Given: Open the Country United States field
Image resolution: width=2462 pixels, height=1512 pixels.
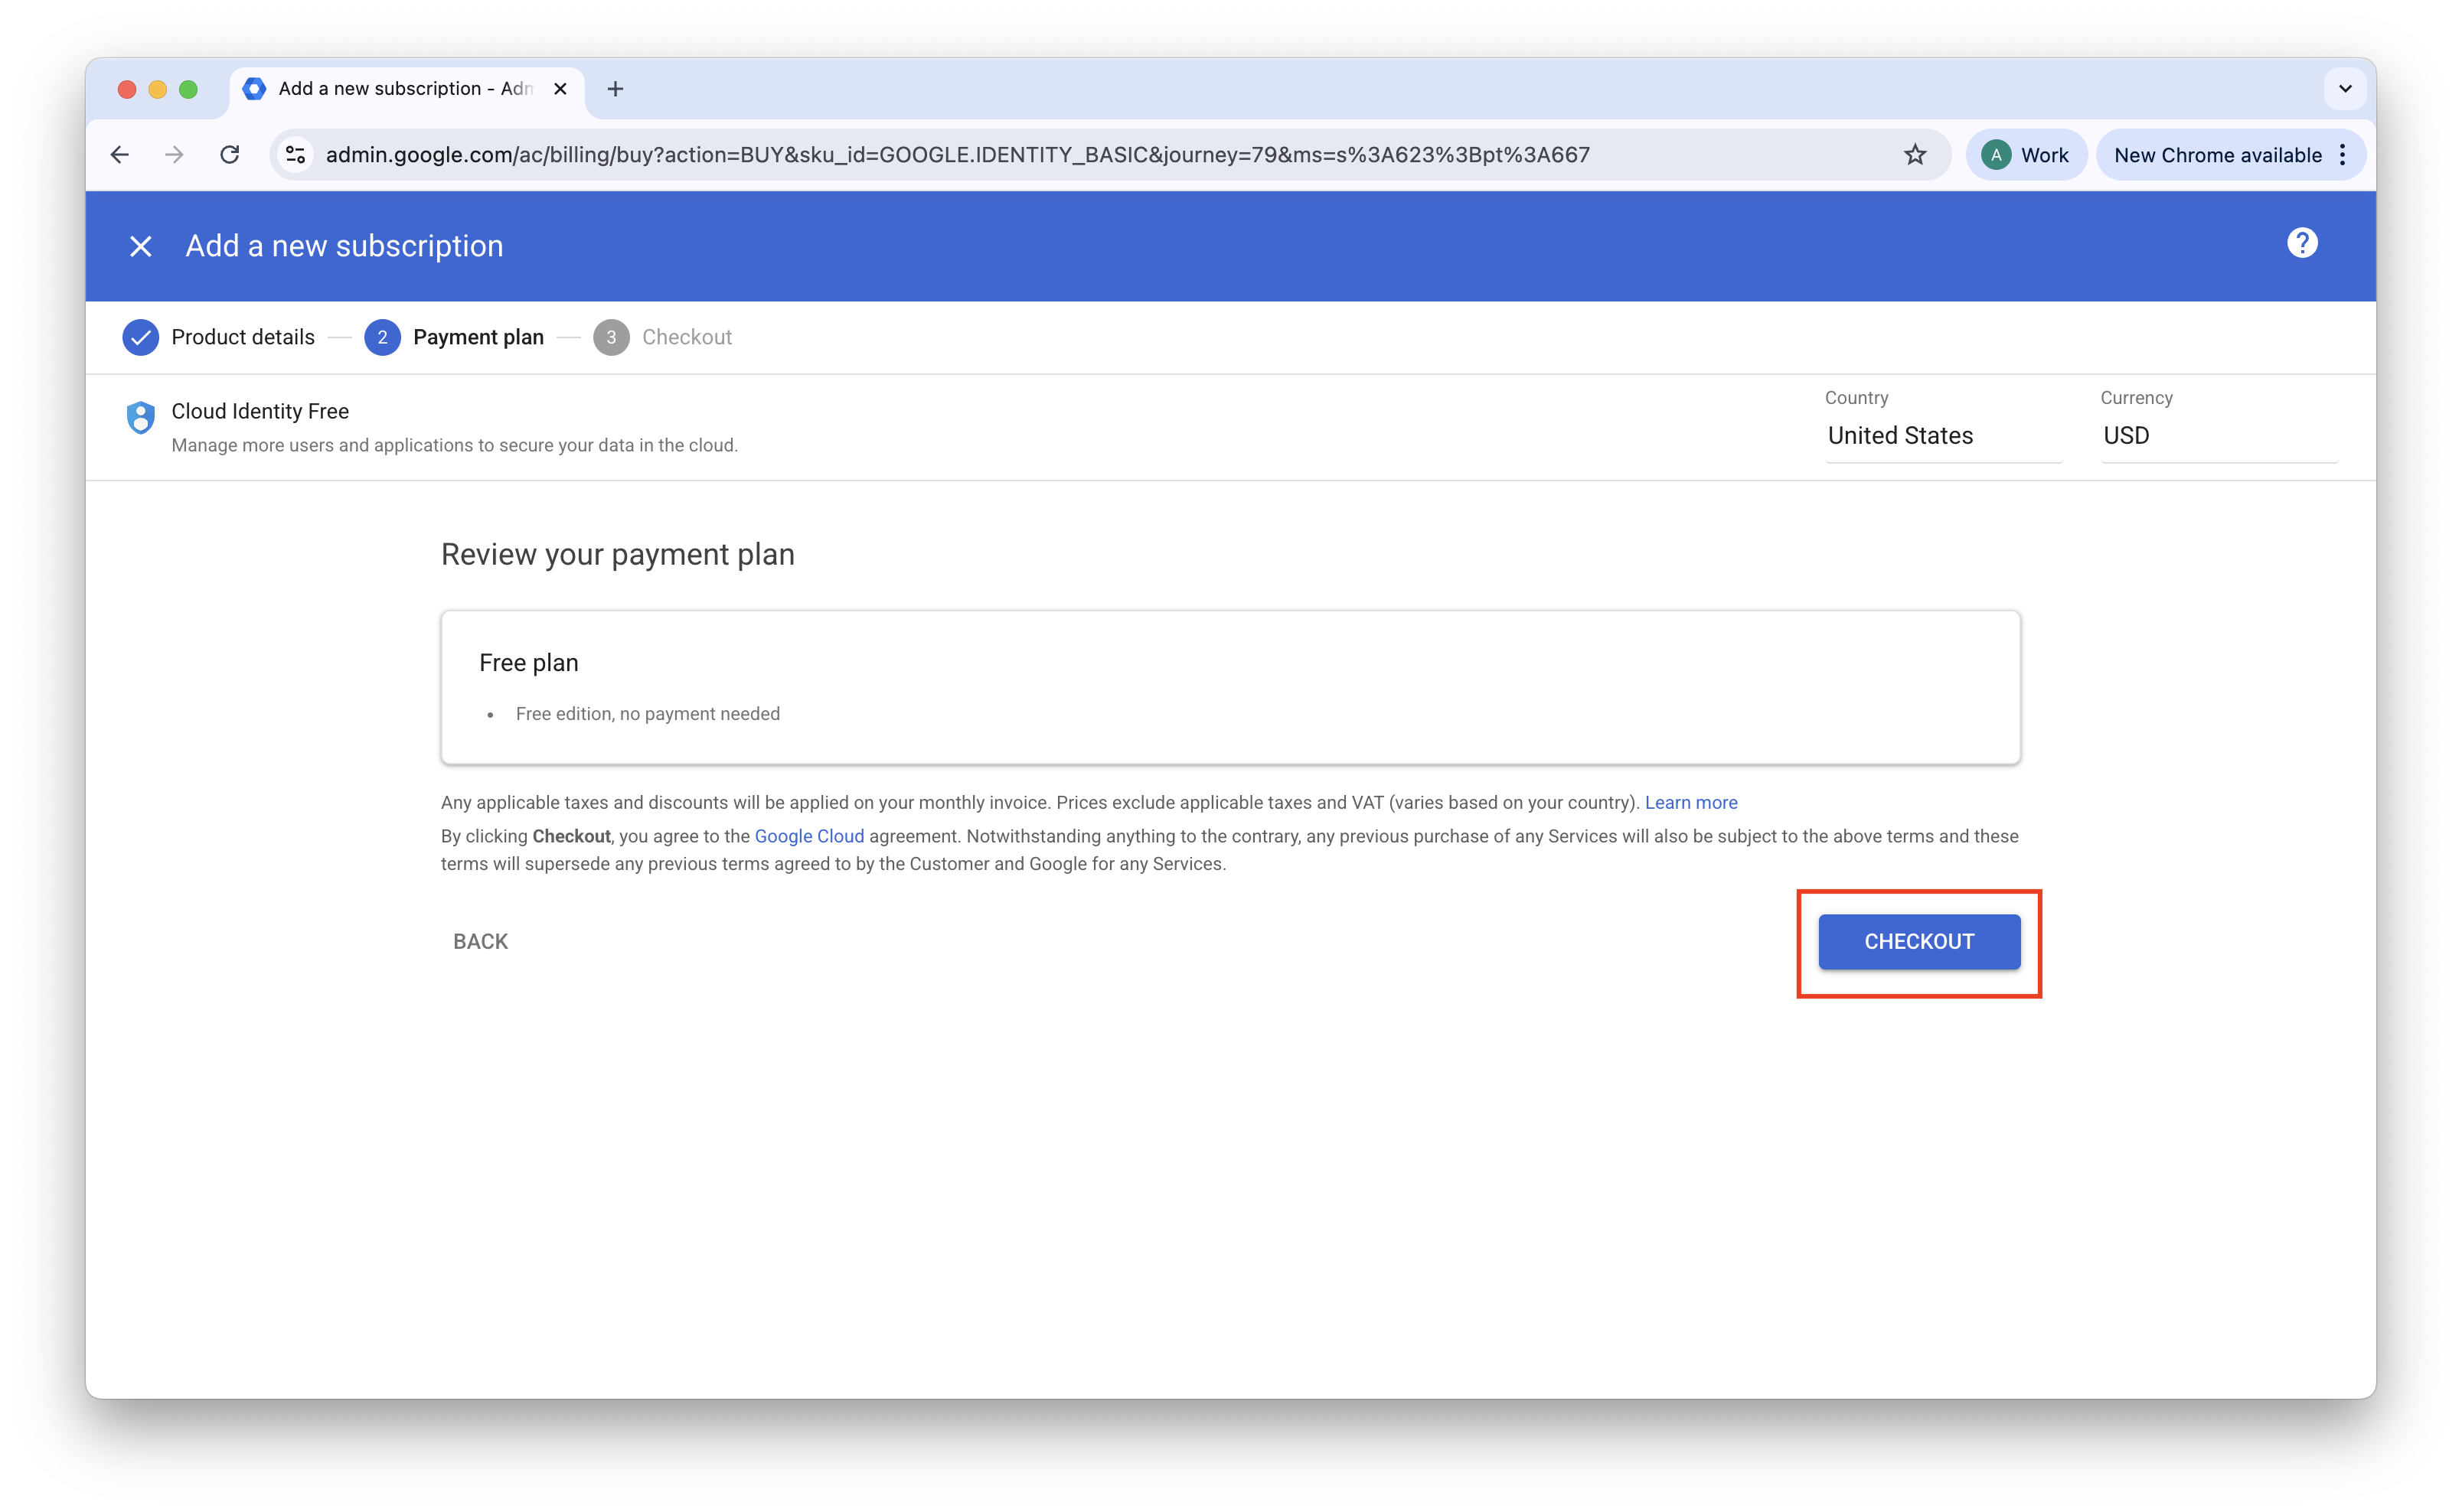Looking at the screenshot, I should coord(1941,436).
